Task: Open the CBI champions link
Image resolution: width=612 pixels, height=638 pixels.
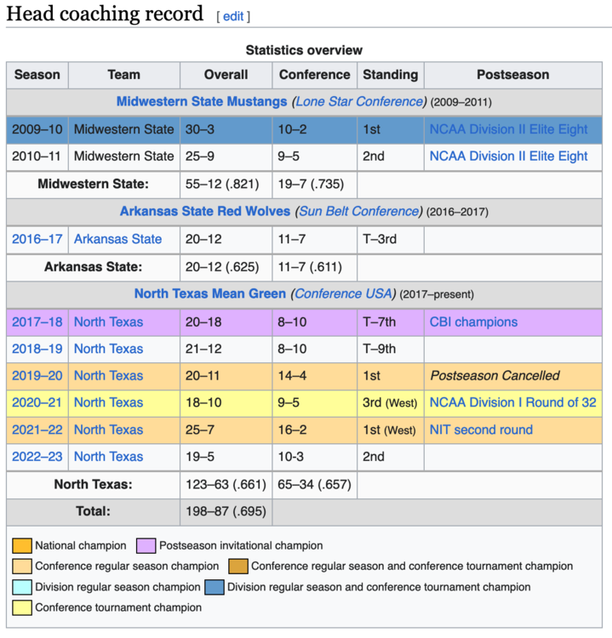Action: [x=473, y=322]
